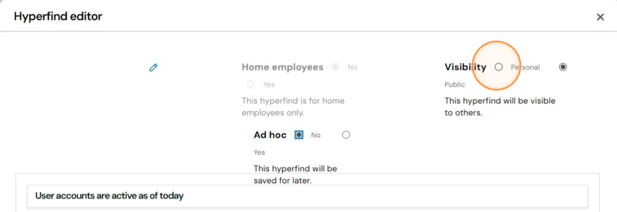The image size is (617, 212).
Task: Open the 'User accounts are active as of today' condition
Action: coord(307,196)
